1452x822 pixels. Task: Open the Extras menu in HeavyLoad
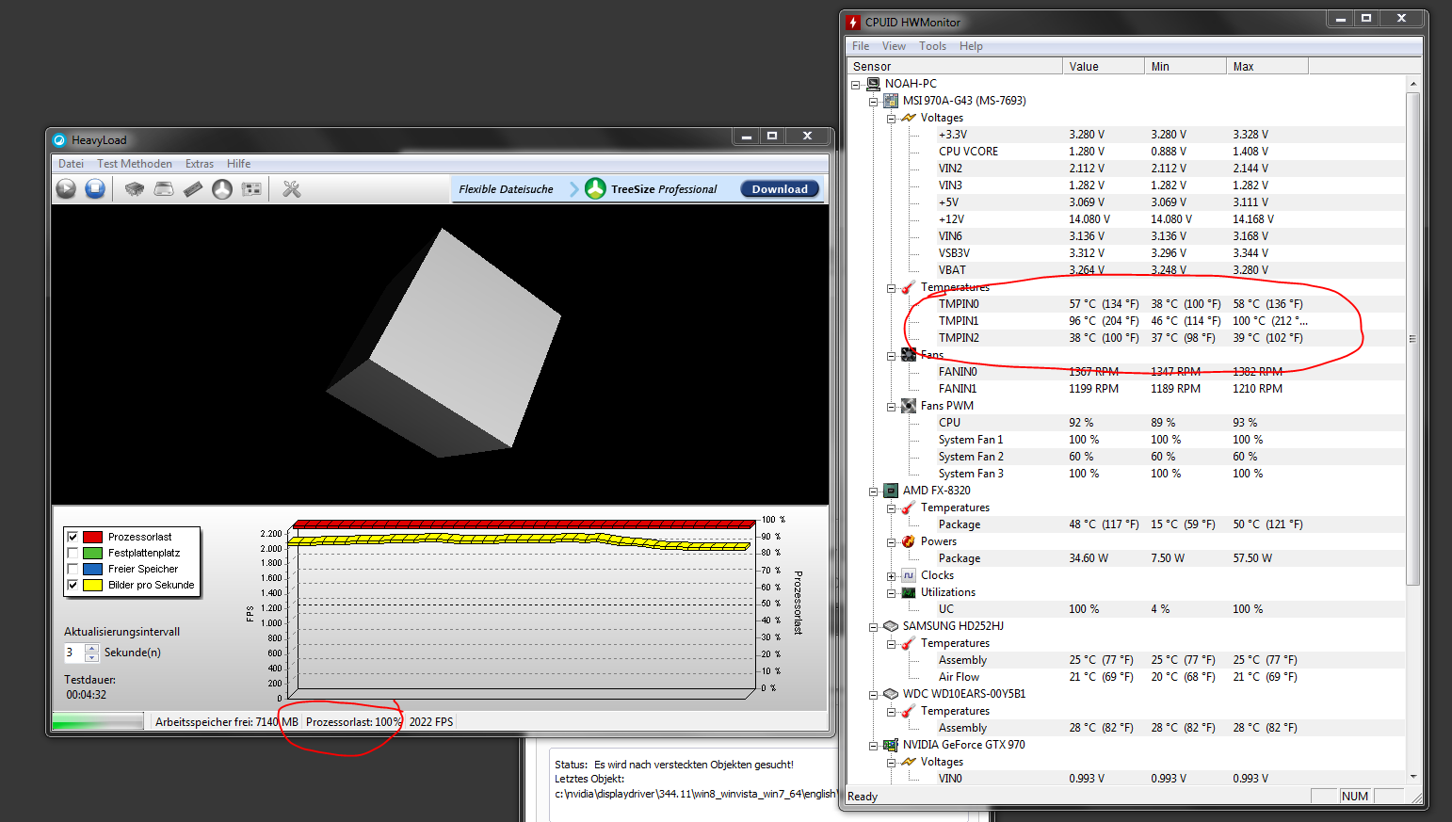[200, 164]
